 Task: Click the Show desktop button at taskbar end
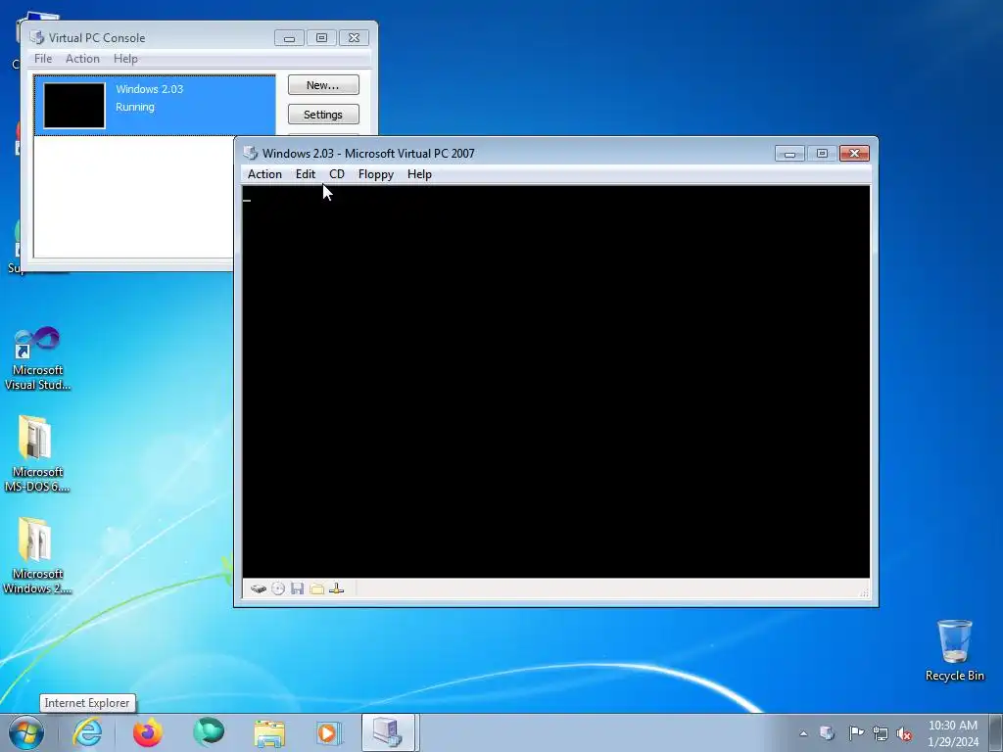click(996, 732)
